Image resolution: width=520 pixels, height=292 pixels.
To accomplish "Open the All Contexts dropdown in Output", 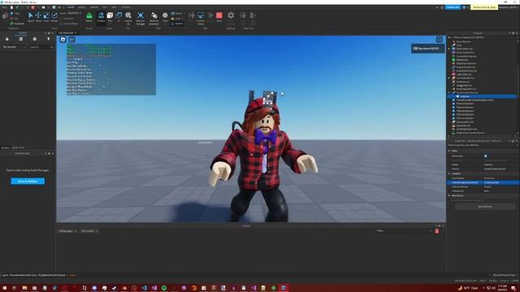I will pyautogui.click(x=89, y=231).
